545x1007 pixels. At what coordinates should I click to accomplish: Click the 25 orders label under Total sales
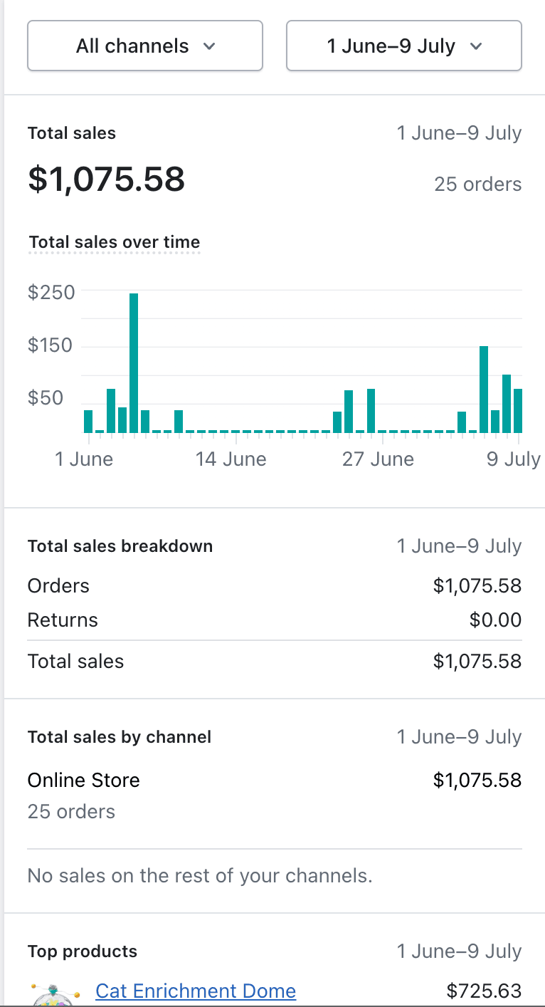pyautogui.click(x=477, y=184)
